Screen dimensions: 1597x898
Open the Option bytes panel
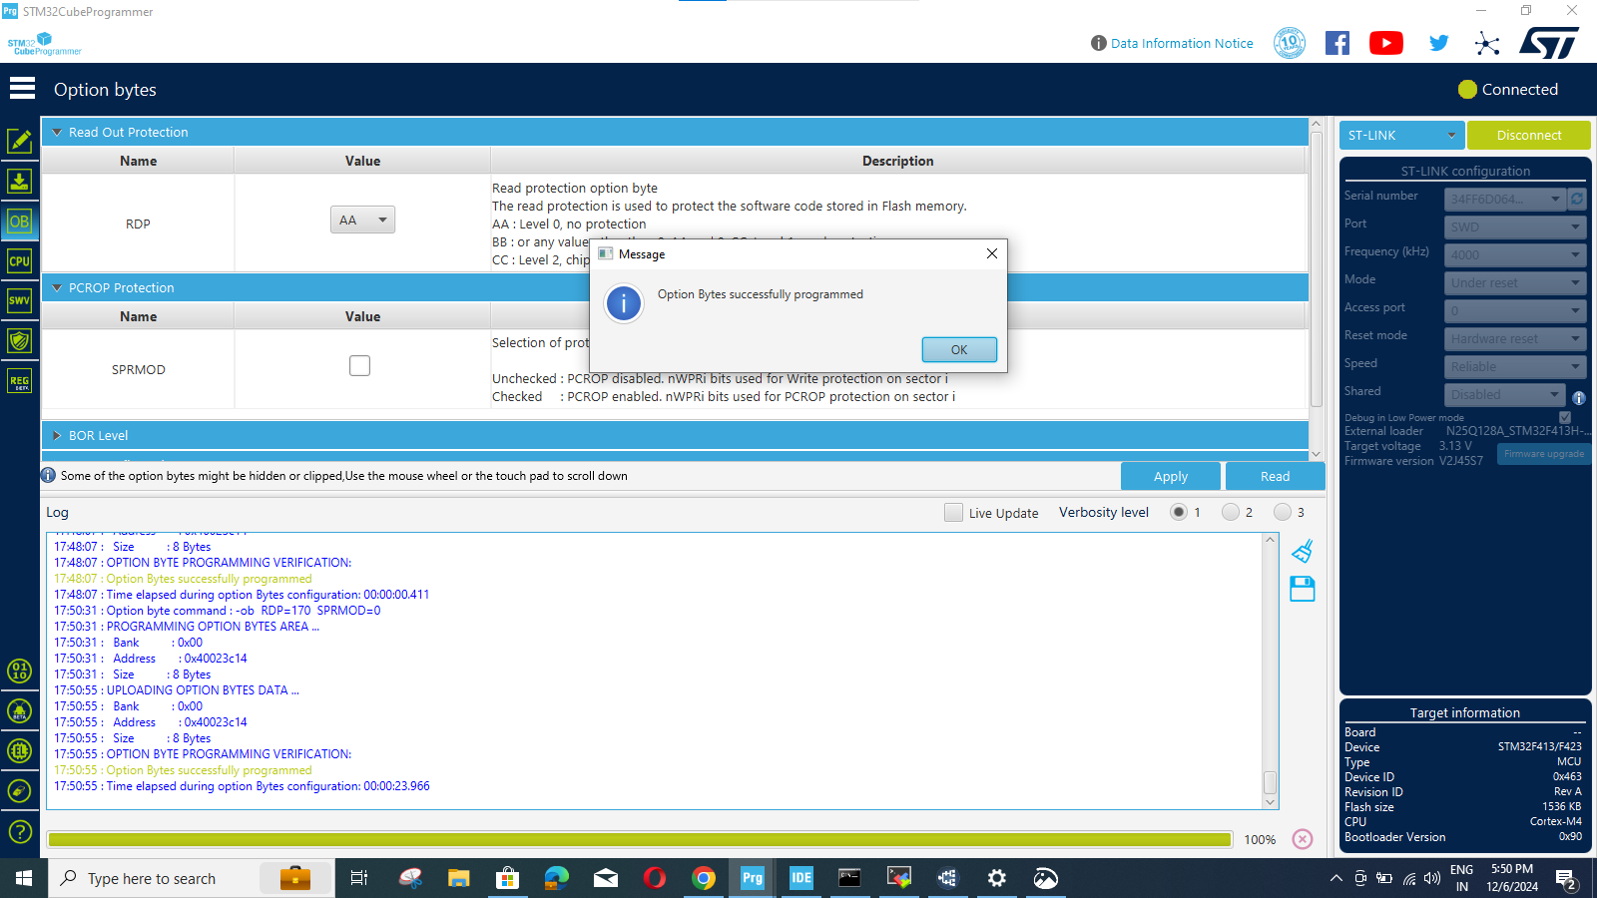(20, 222)
